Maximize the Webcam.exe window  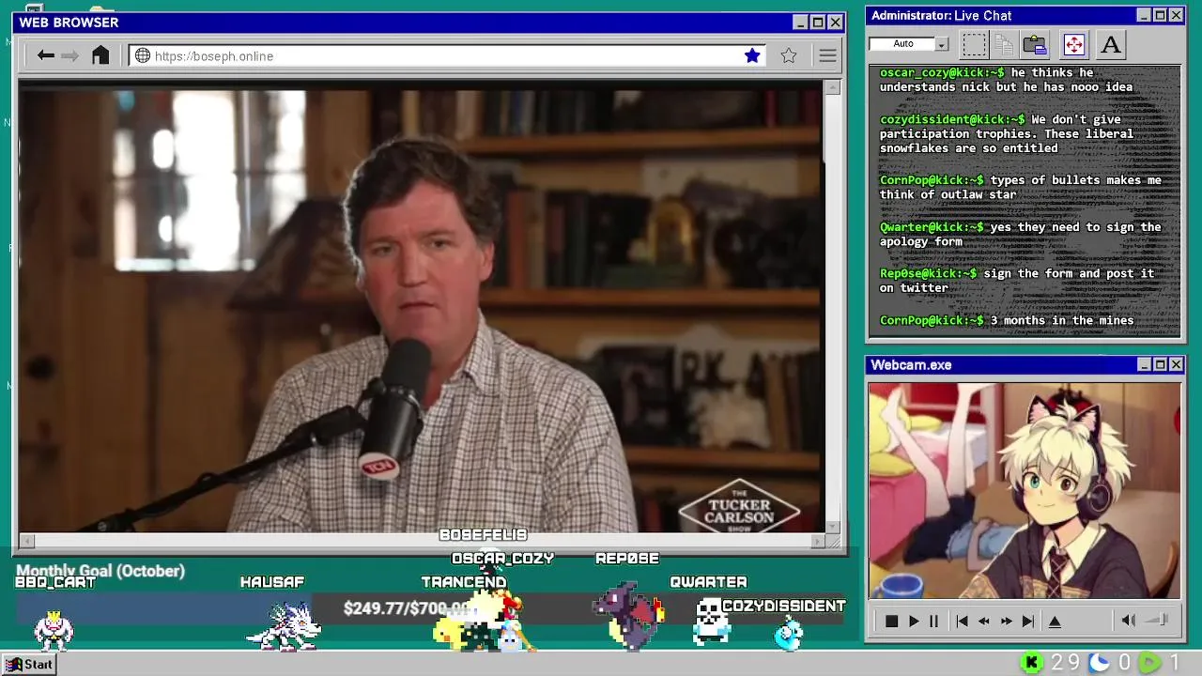coord(1160,364)
